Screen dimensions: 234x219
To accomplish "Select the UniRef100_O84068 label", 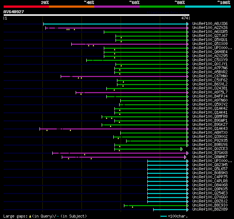I will 210,185.
